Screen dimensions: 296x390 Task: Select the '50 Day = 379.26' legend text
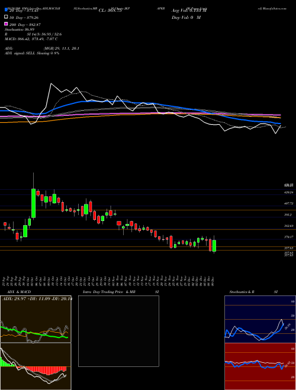point(24,18)
